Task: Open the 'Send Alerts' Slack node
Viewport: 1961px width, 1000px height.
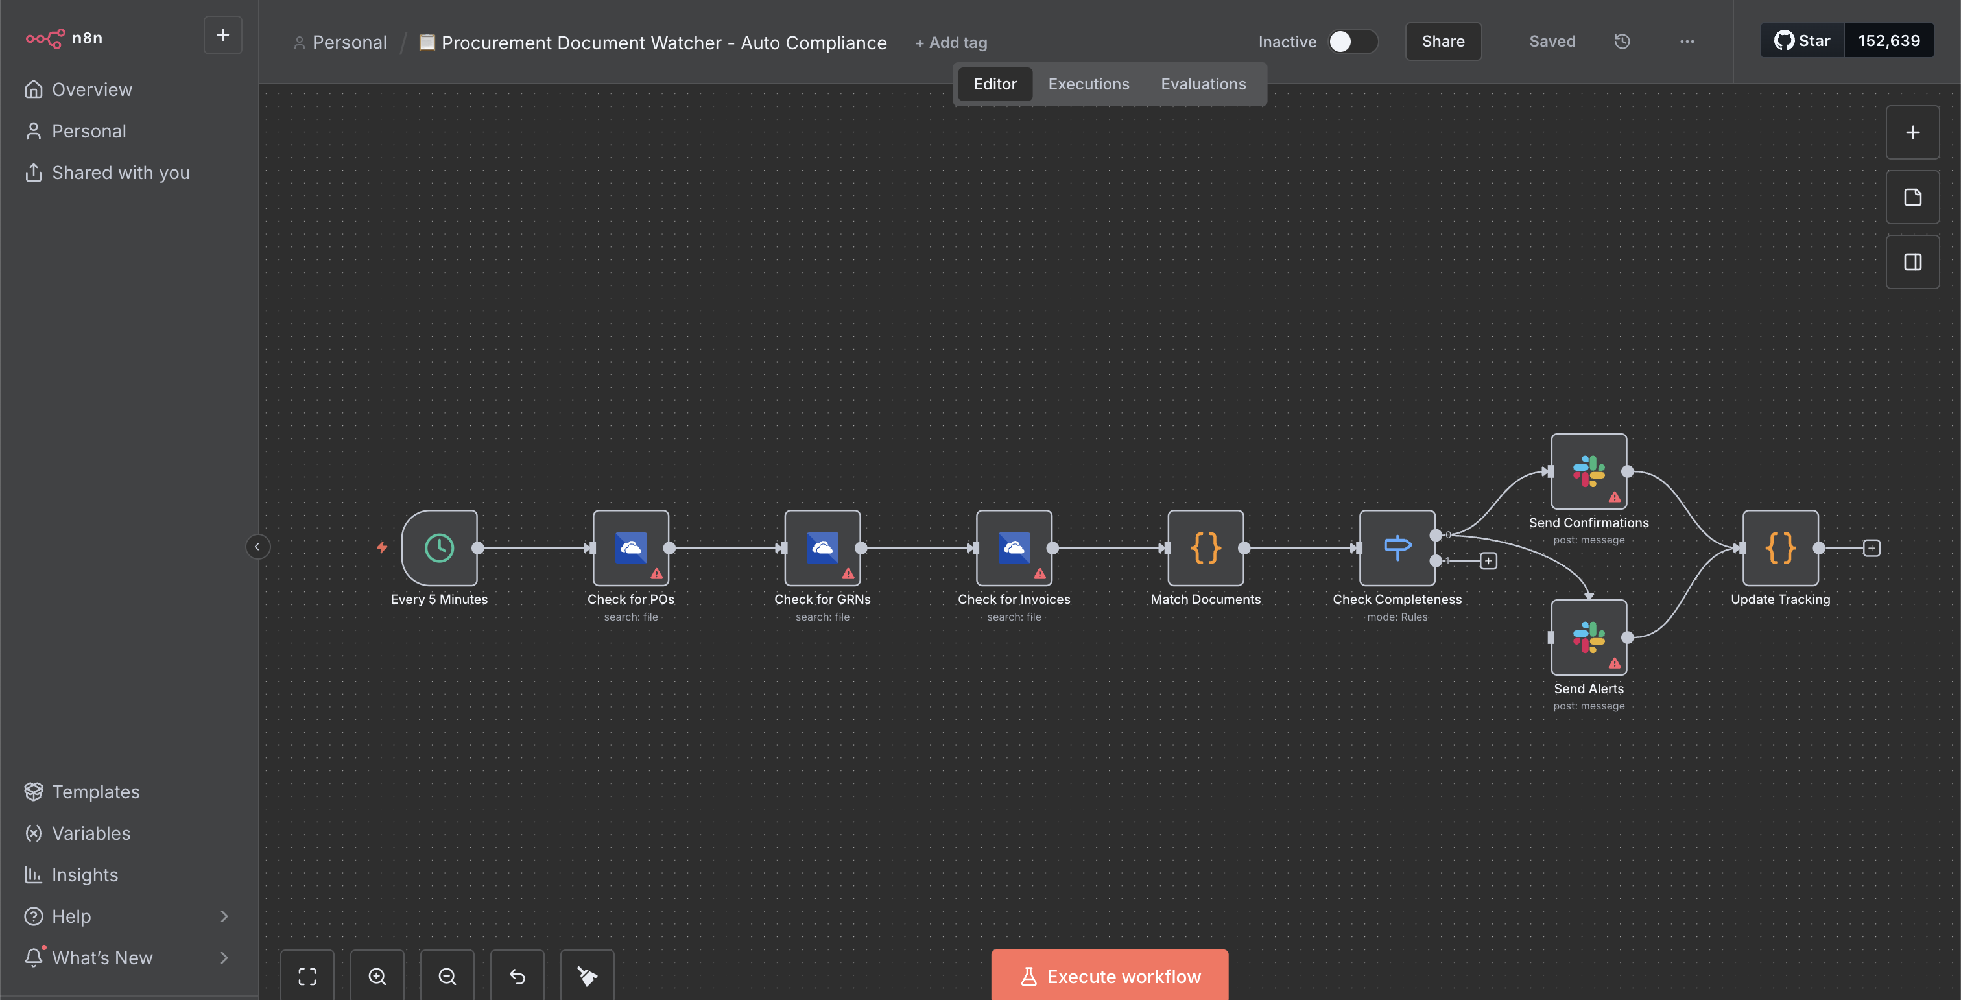Action: (1589, 637)
